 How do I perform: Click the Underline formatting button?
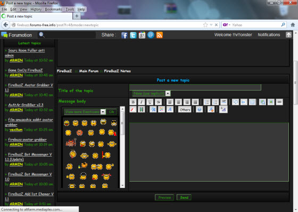coord(150,102)
